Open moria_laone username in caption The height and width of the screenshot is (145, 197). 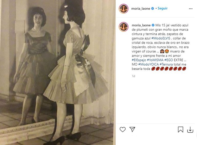141,25
